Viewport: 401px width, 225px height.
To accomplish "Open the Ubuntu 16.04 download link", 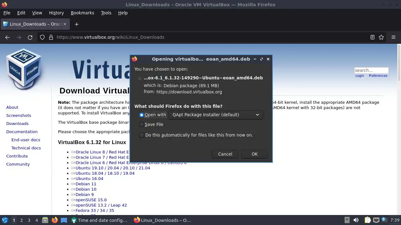I will pyautogui.click(x=89, y=178).
